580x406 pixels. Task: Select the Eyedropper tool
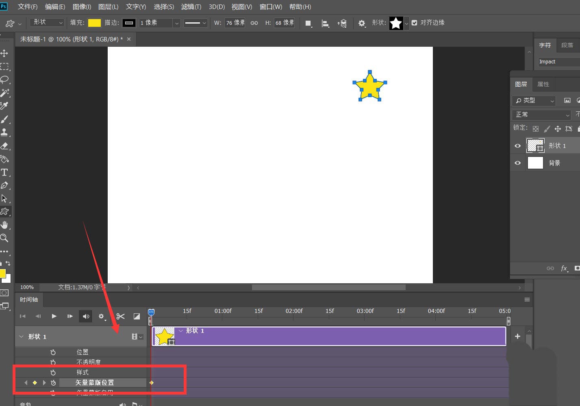4,106
